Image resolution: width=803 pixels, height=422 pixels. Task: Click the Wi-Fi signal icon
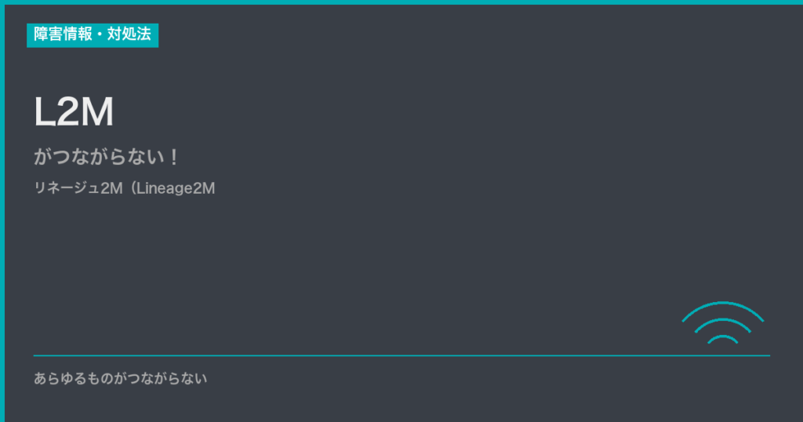[722, 323]
